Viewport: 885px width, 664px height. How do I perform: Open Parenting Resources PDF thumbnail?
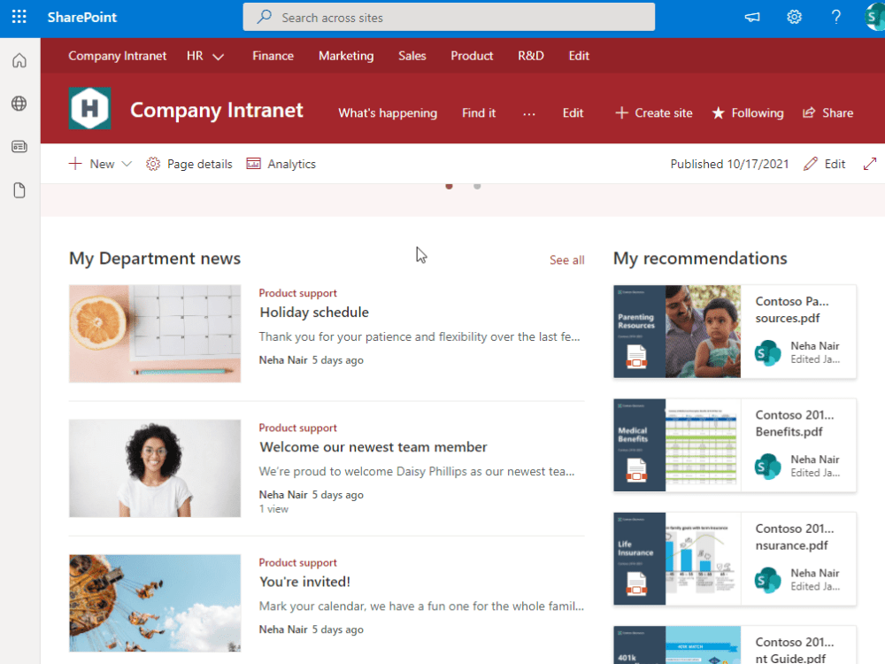pyautogui.click(x=677, y=331)
